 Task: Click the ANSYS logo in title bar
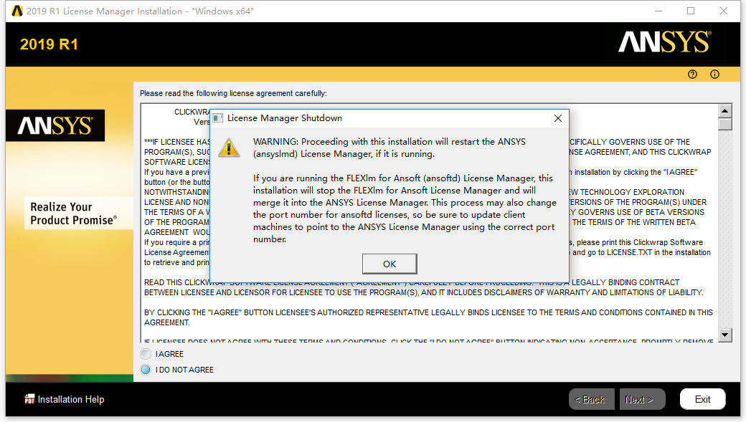17,11
